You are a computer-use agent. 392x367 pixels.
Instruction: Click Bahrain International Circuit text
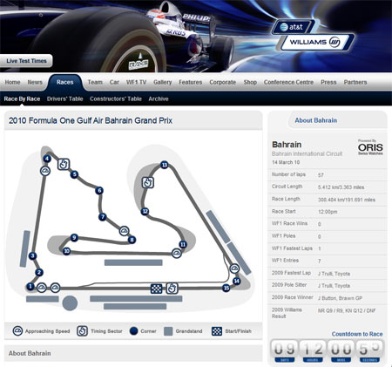coord(307,153)
